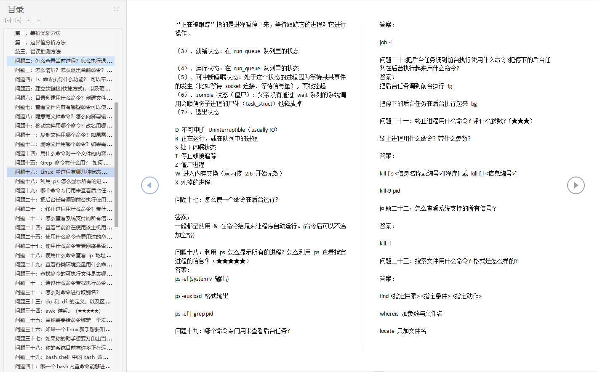
Task: Close the 目录 panel with the X
Action: tap(117, 9)
